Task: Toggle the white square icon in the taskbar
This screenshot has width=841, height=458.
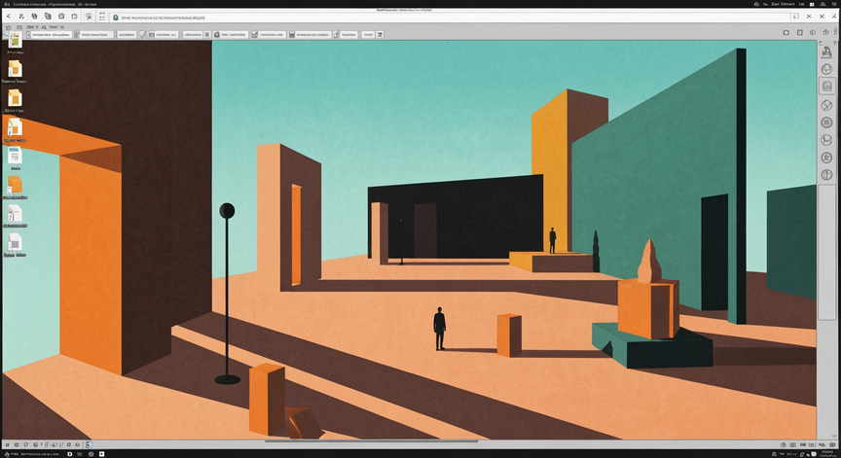Action: [x=101, y=454]
